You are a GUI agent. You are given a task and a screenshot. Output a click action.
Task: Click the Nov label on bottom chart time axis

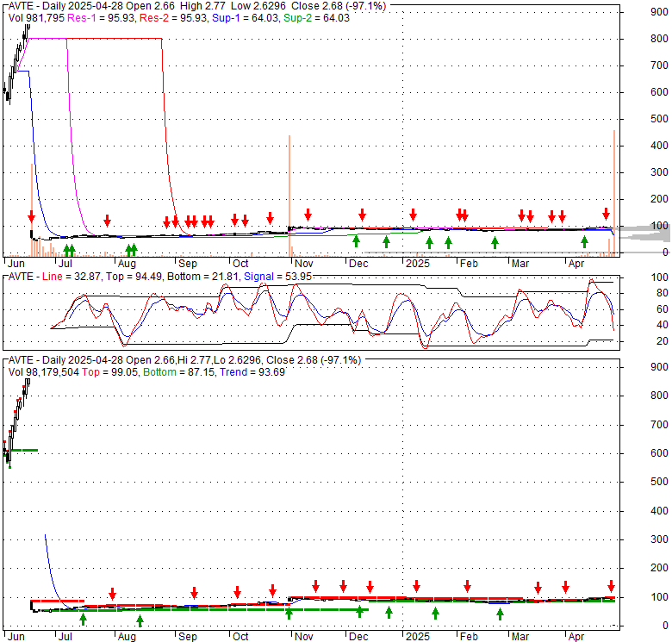click(x=302, y=635)
